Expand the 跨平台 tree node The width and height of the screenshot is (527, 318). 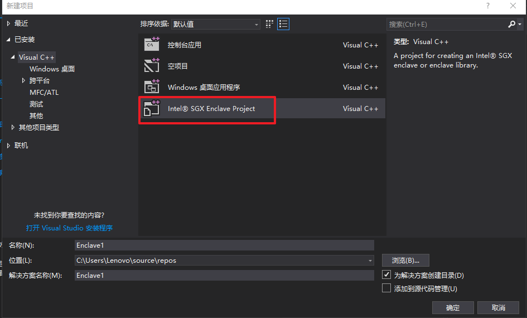[x=23, y=80]
